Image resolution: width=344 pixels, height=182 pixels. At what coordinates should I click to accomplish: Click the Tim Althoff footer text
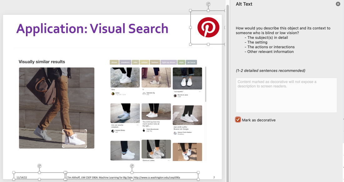(x=124, y=177)
